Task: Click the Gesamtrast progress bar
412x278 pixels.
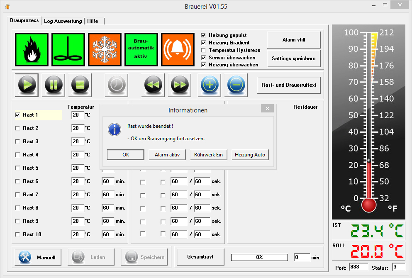Action: pyautogui.click(x=259, y=257)
